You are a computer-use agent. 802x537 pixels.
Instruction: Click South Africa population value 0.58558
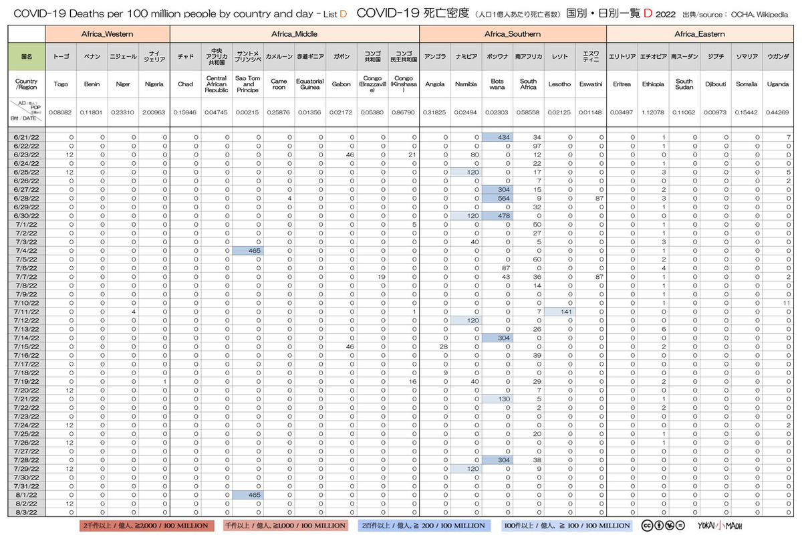point(528,112)
